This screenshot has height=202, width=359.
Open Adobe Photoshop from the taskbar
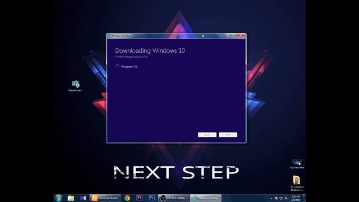(151, 198)
